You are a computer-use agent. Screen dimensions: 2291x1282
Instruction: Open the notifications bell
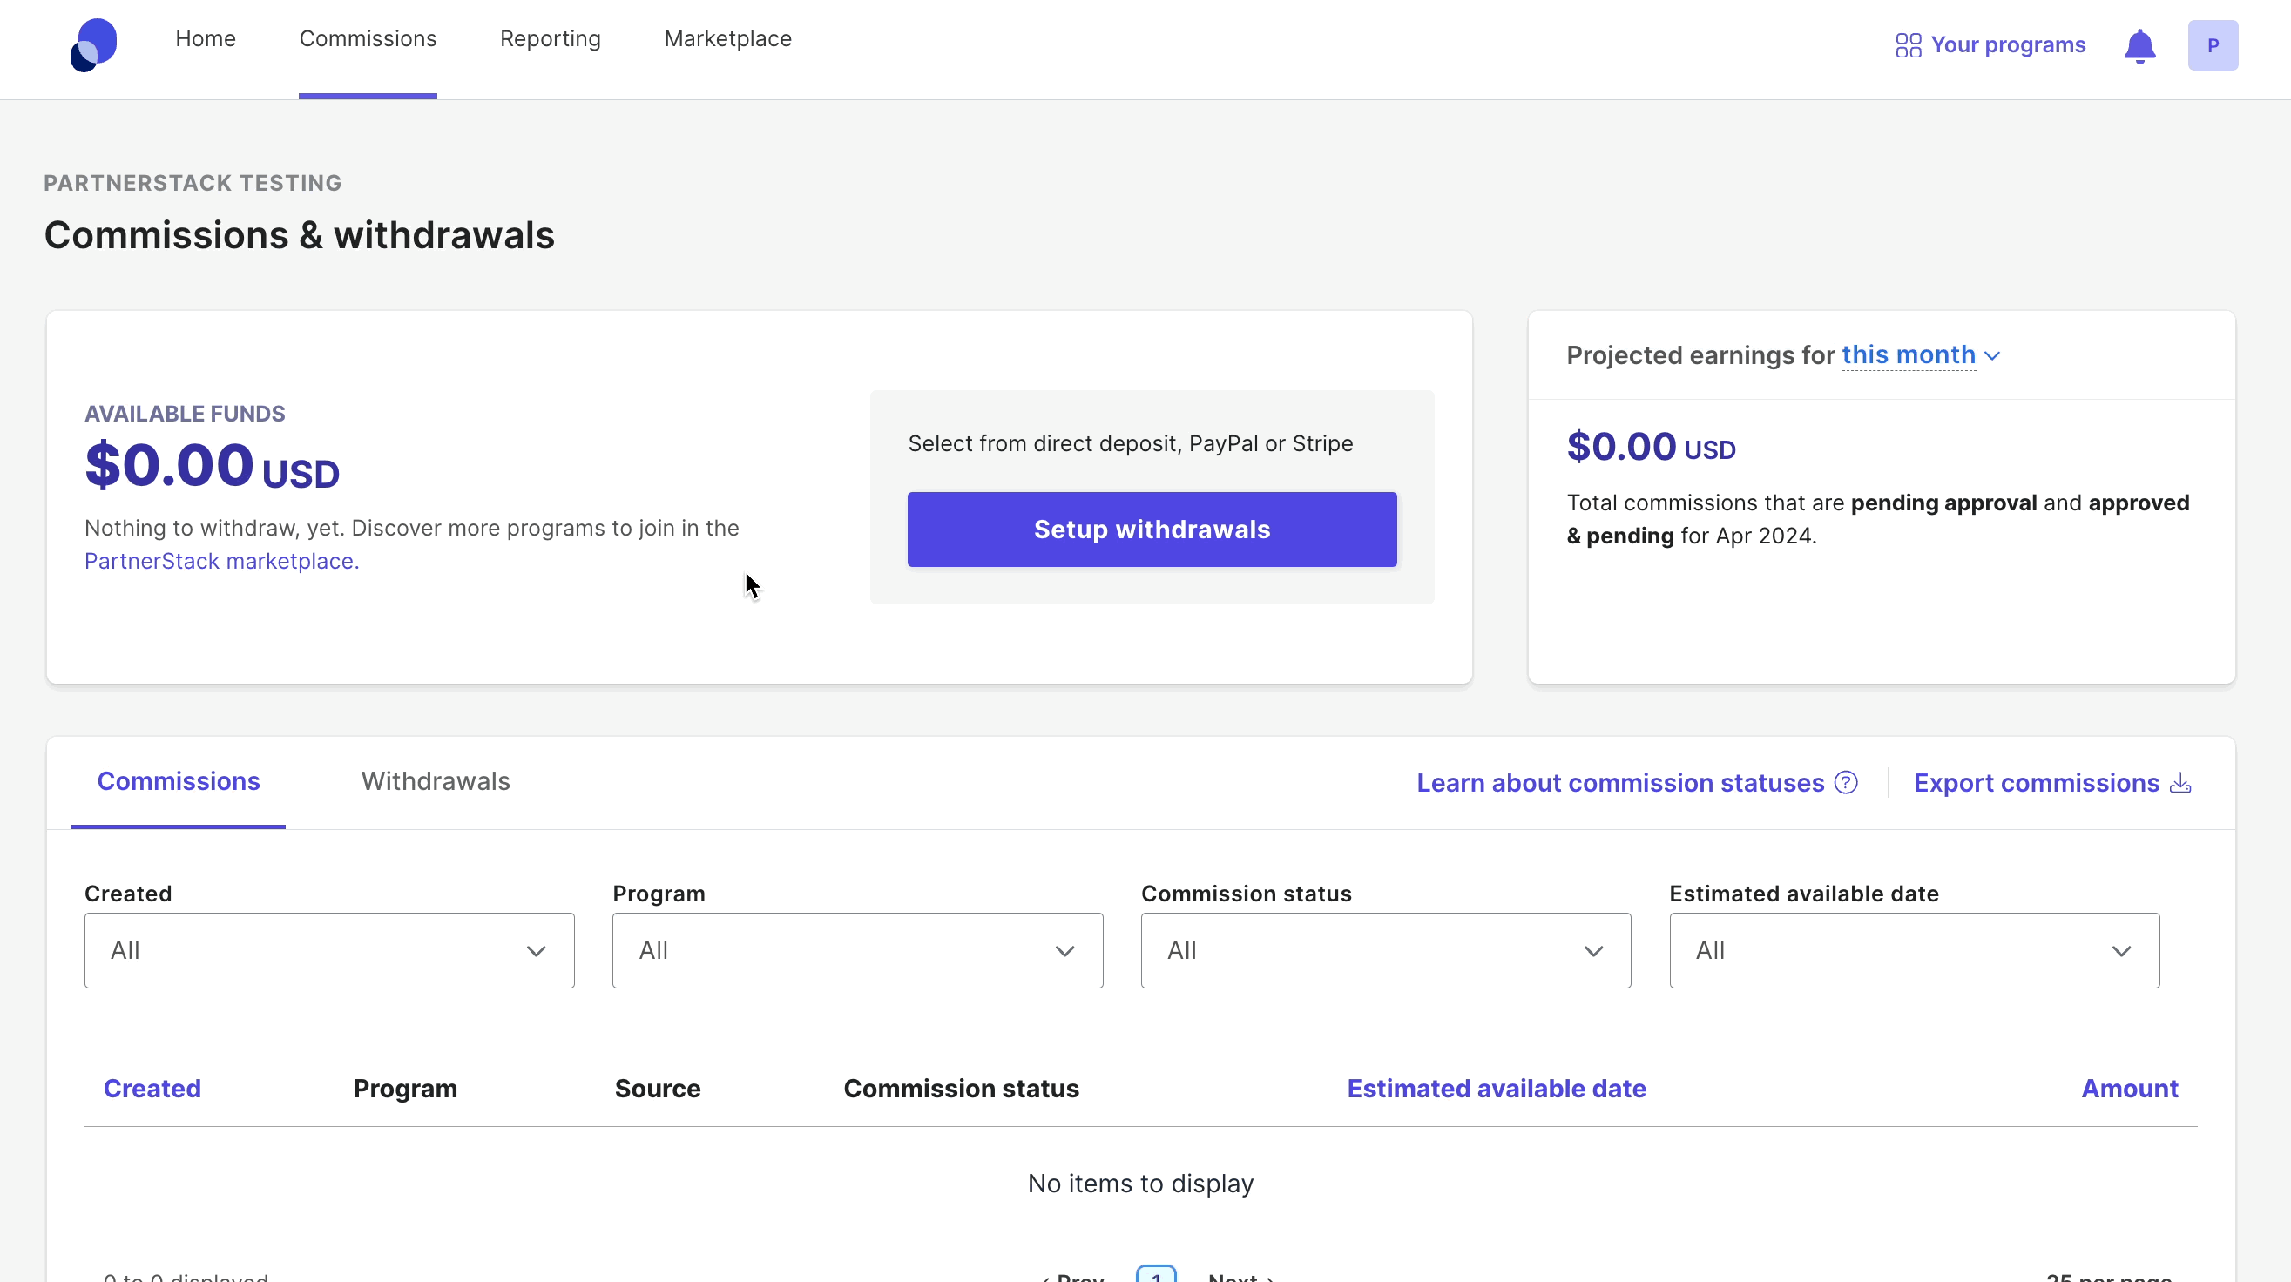[x=2139, y=46]
